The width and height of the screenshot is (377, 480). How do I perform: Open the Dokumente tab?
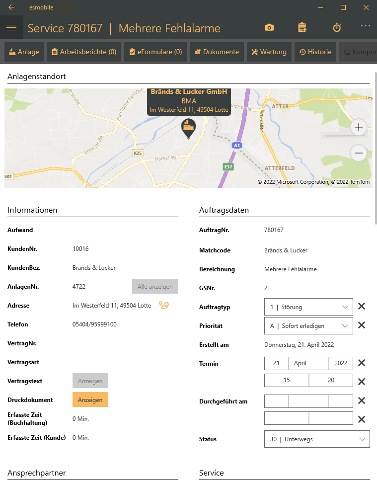[x=217, y=52]
